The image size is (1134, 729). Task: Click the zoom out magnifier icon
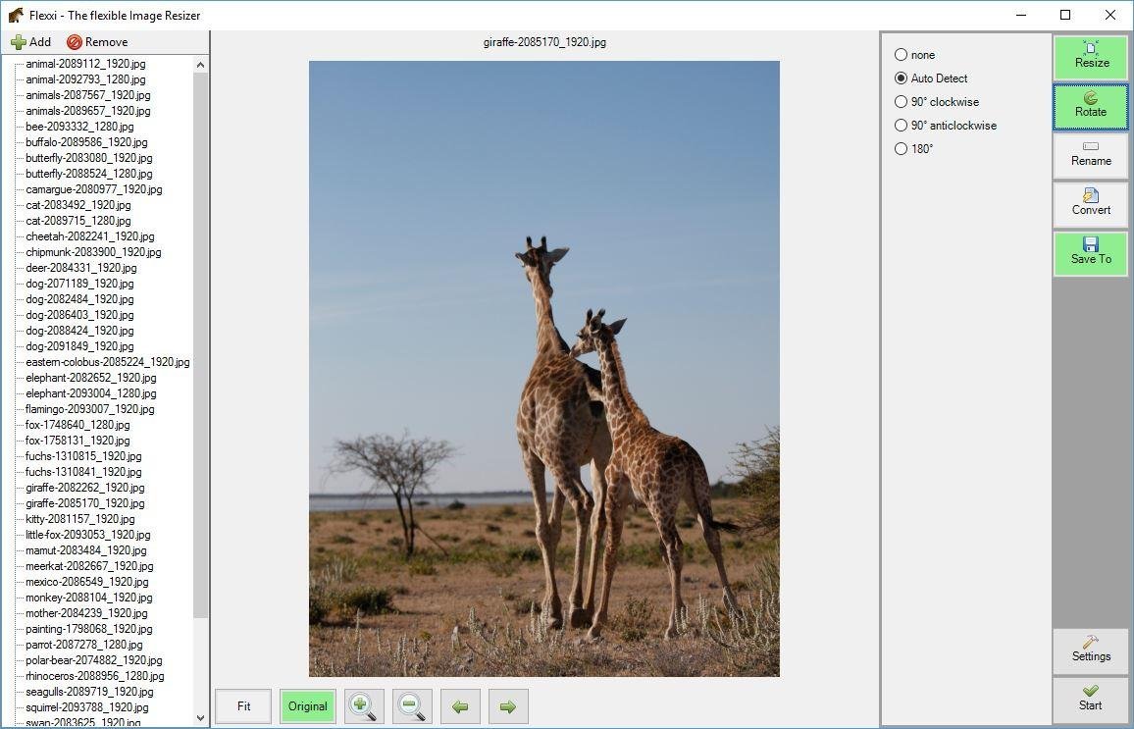[412, 705]
